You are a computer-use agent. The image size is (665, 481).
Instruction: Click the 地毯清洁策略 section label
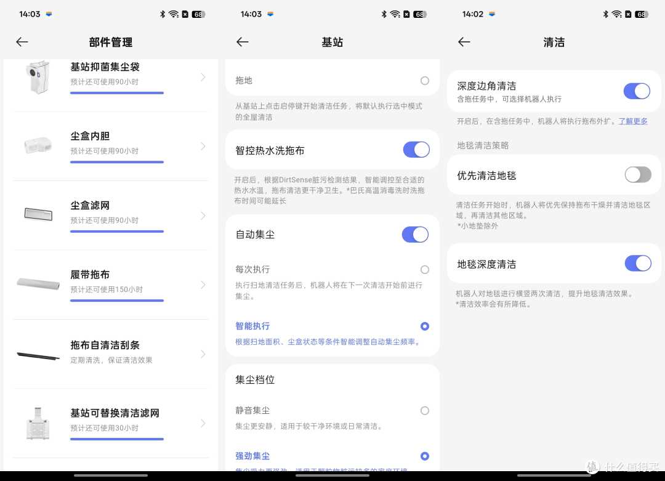pyautogui.click(x=483, y=145)
